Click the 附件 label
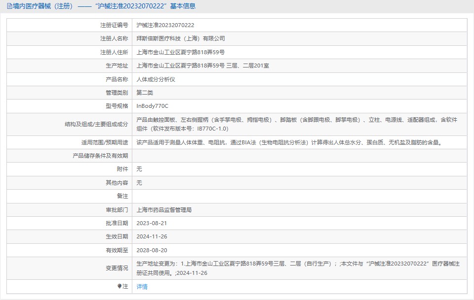 (x=122, y=169)
